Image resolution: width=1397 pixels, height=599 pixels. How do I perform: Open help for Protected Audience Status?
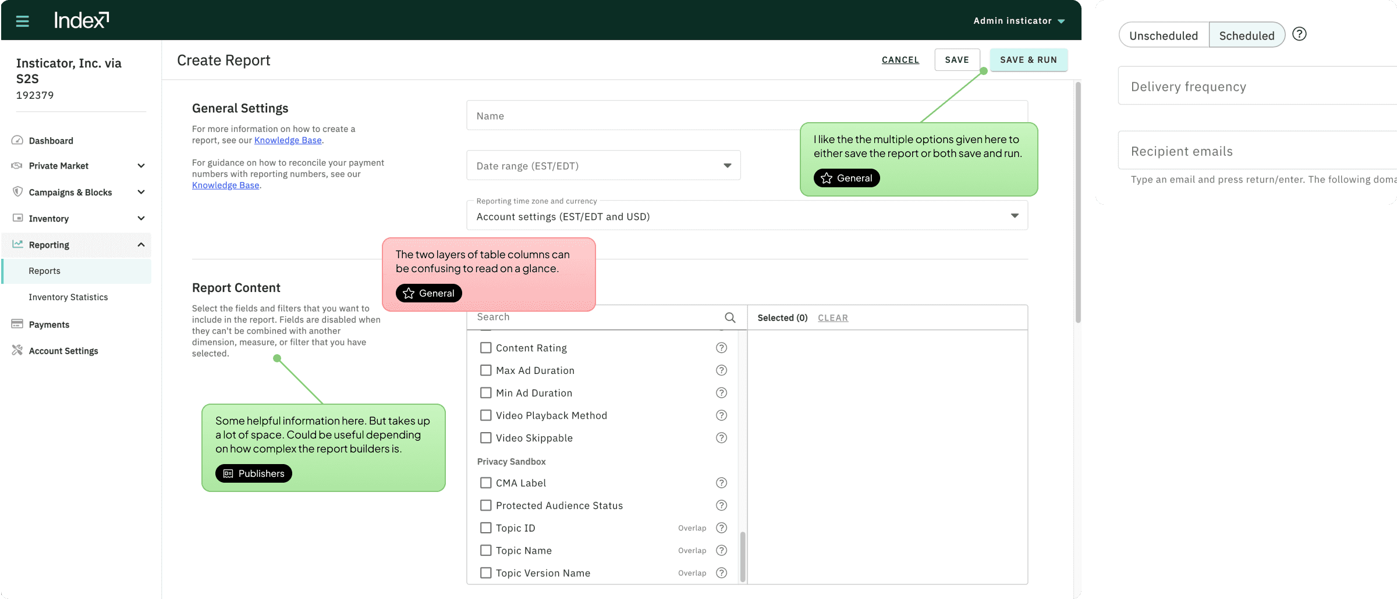[x=721, y=505]
